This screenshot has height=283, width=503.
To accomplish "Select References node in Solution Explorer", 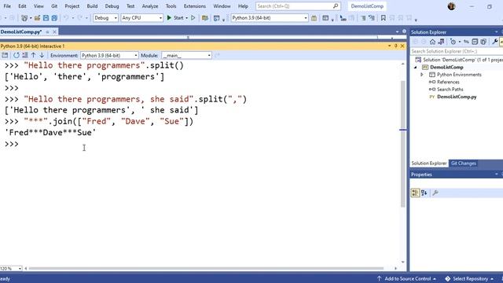I will pyautogui.click(x=448, y=82).
